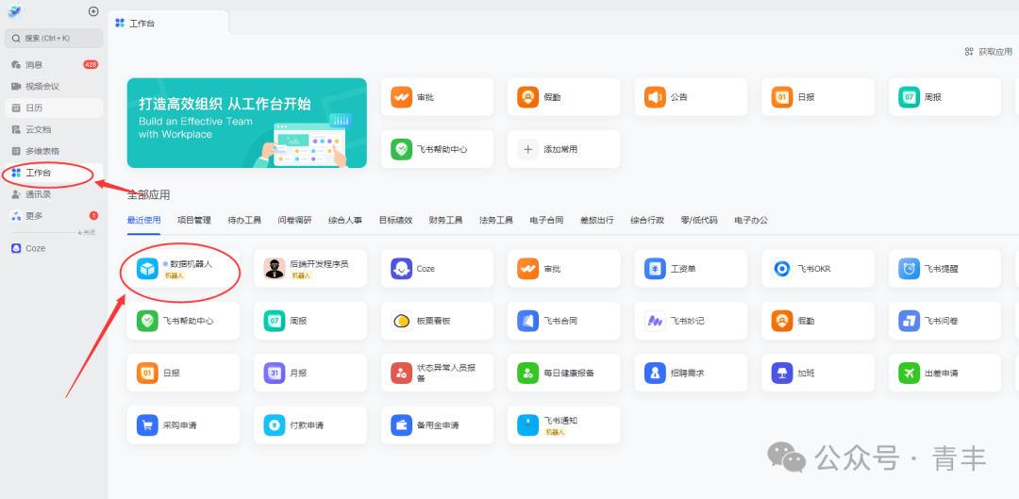Switch to the 电子合同 tab
This screenshot has width=1019, height=499.
(546, 221)
